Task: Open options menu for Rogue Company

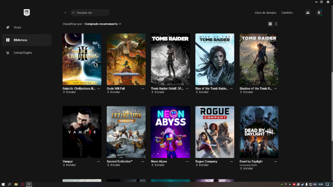Action: click(231, 161)
